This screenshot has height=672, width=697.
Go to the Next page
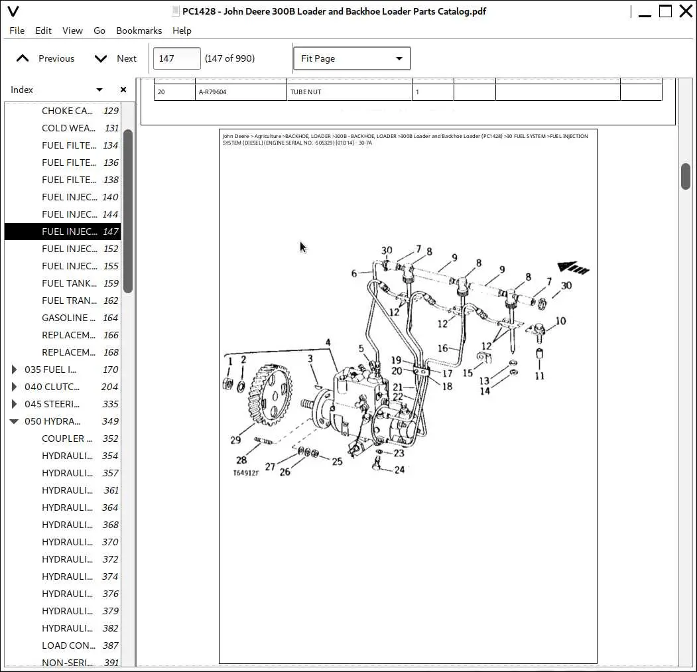tap(115, 58)
